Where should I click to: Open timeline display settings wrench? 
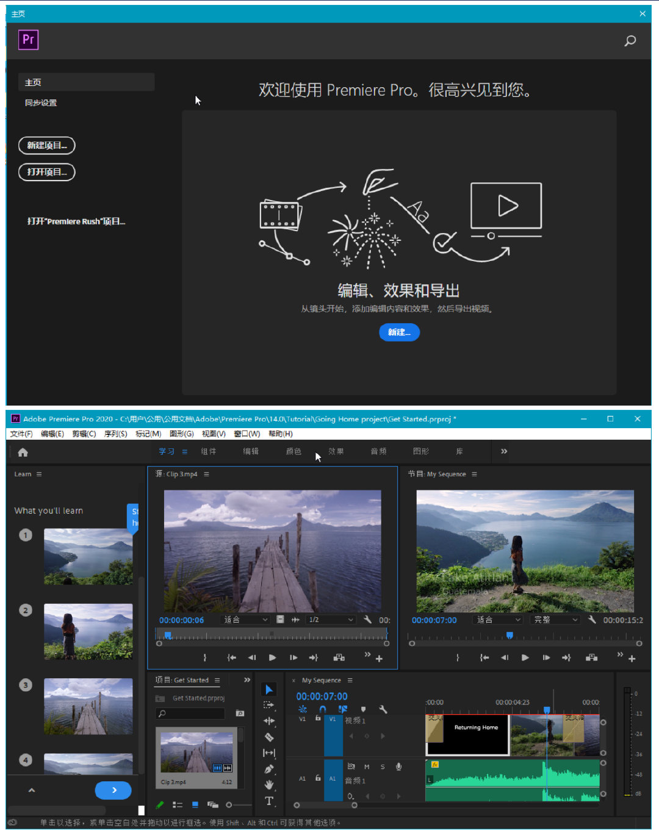point(383,709)
